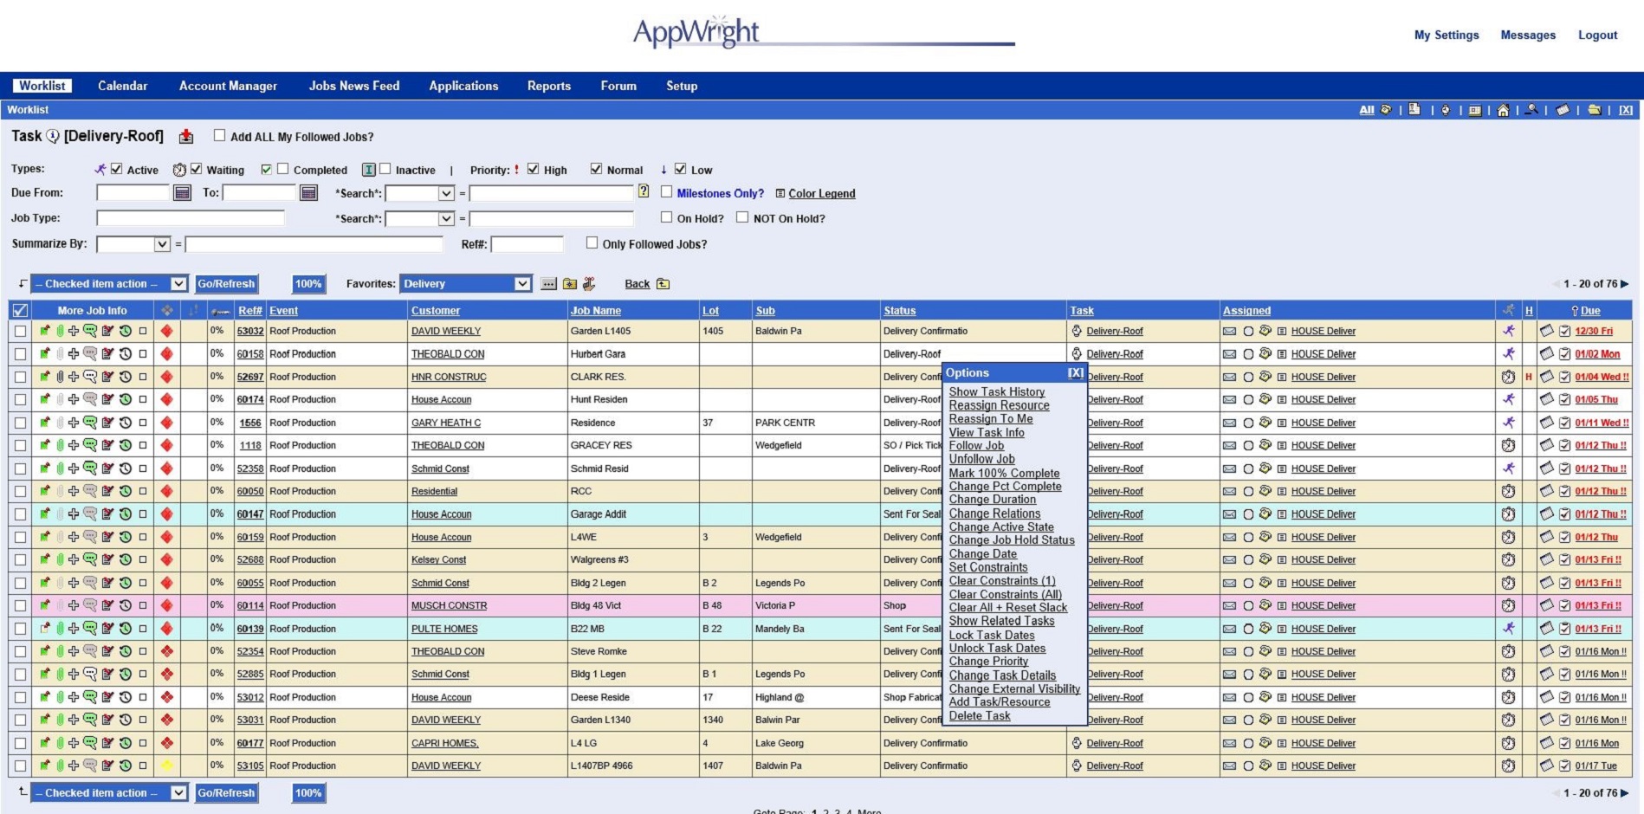The width and height of the screenshot is (1644, 814).
Task: Click into the Job Type input field
Action: click(x=191, y=218)
